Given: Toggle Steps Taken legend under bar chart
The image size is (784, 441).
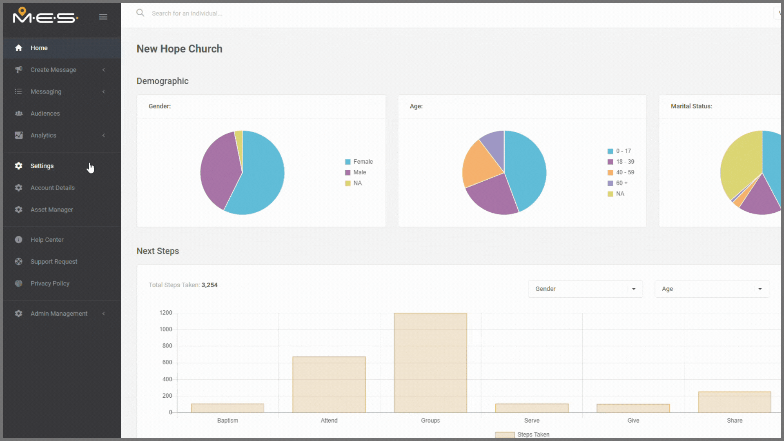Looking at the screenshot, I should click(522, 434).
